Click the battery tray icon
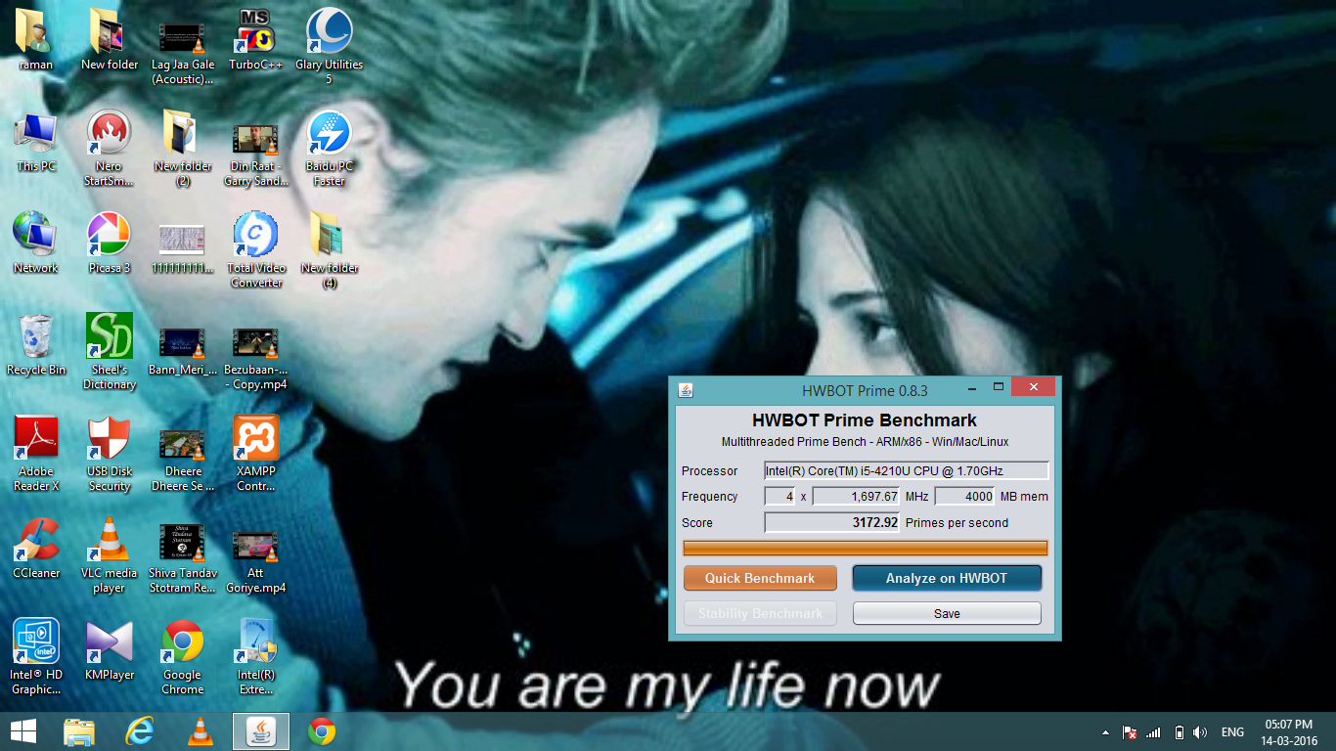 pos(1179,732)
